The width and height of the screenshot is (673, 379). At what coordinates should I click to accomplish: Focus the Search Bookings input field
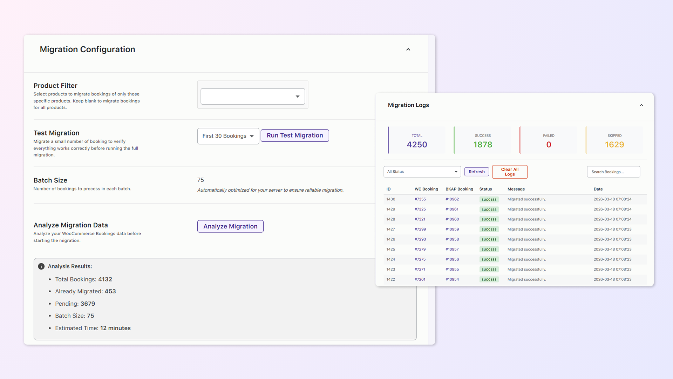click(x=613, y=172)
